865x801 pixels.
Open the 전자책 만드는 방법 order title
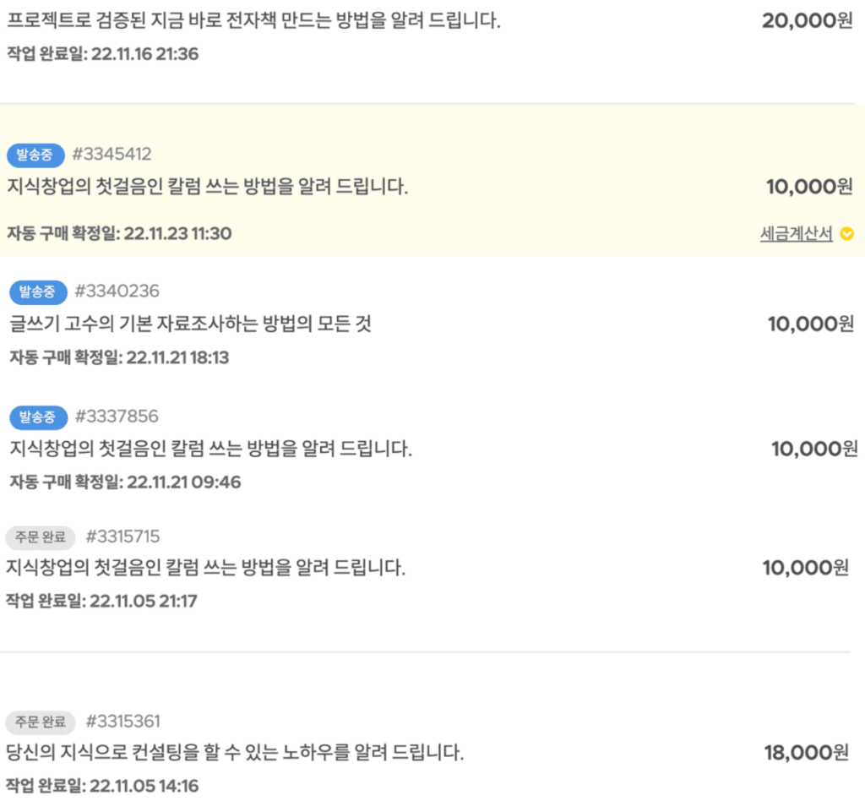coord(253,21)
